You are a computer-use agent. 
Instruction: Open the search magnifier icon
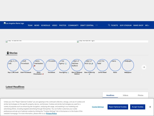pyautogui.click(x=109, y=25)
